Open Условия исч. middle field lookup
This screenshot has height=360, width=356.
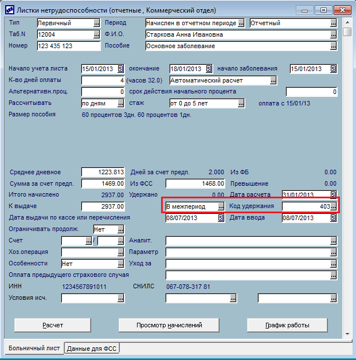point(233,298)
